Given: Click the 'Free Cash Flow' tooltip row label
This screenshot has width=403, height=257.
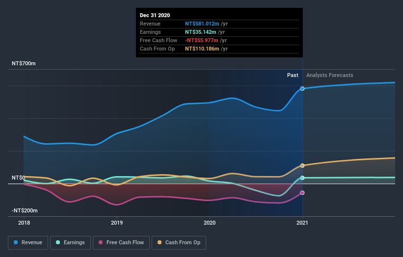Looking at the screenshot, I should click(x=159, y=40).
